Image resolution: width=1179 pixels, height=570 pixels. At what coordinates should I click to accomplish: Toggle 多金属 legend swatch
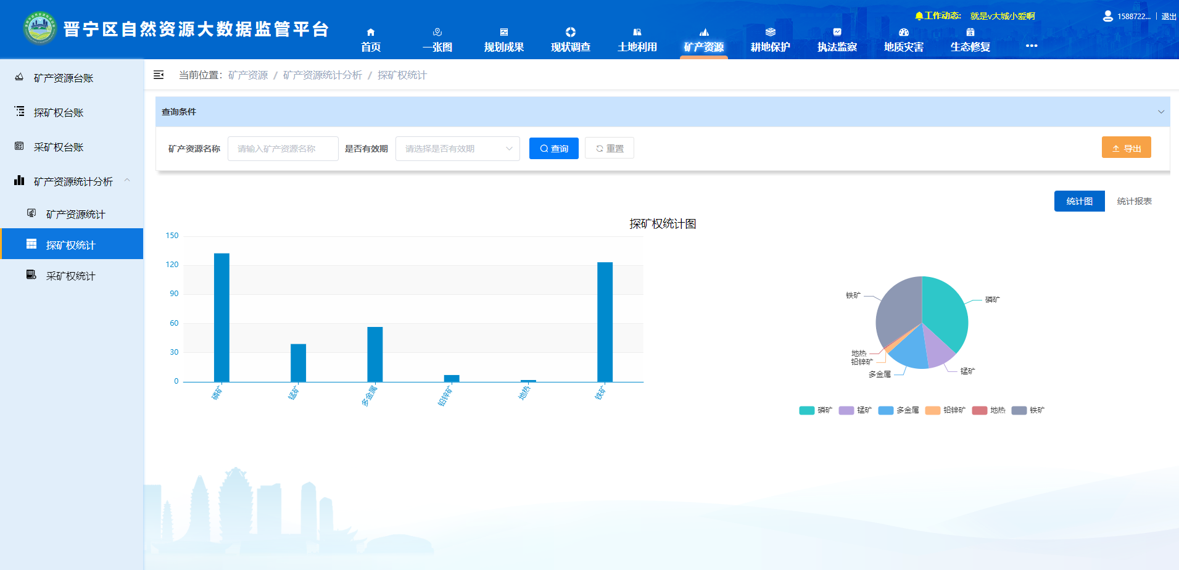(x=886, y=410)
